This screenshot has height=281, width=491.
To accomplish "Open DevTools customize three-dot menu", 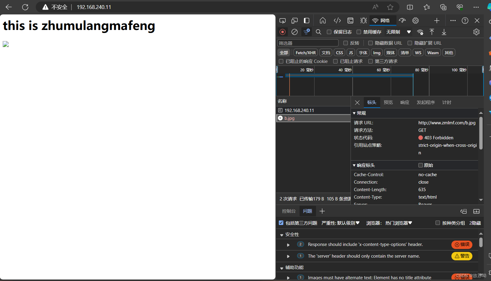I will pyautogui.click(x=453, y=20).
